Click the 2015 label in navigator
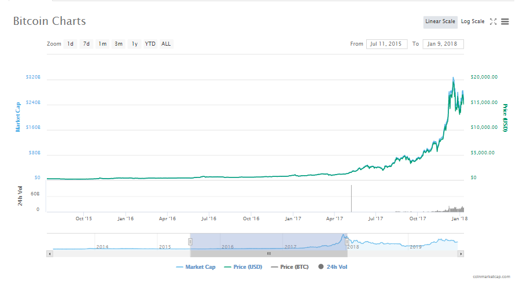Screen dimensions: 523x285 pyautogui.click(x=165, y=247)
